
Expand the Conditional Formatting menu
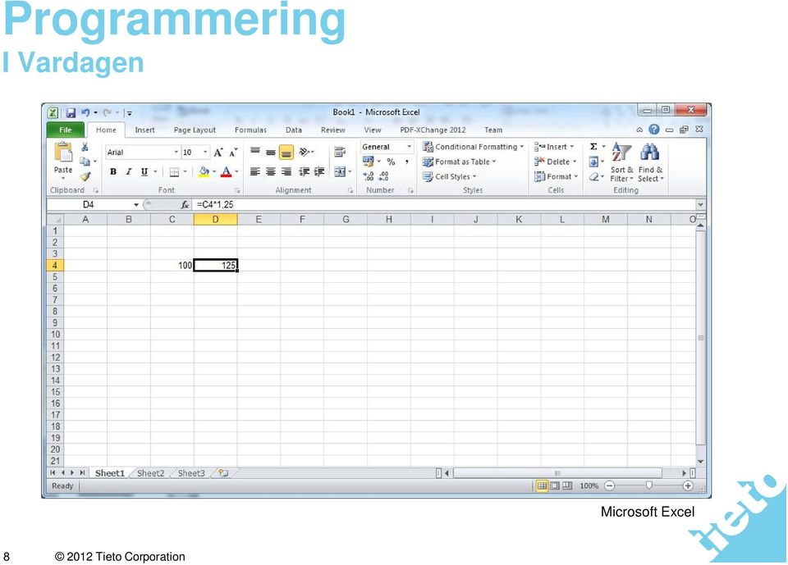click(474, 147)
